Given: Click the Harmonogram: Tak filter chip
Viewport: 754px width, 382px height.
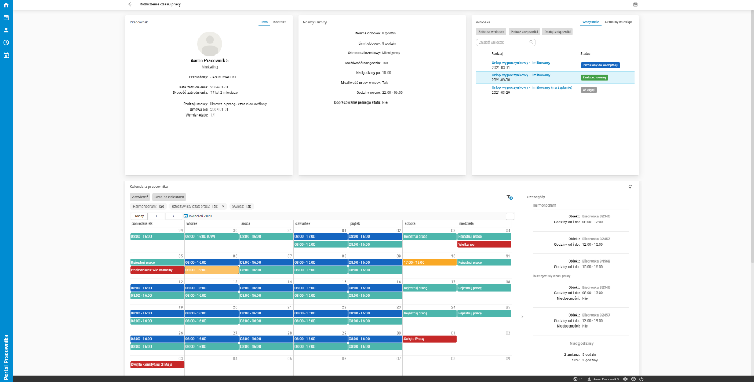Looking at the screenshot, I should click(148, 207).
